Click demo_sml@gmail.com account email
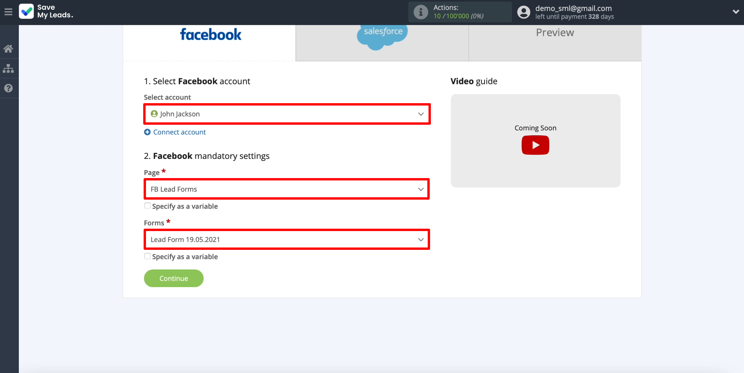The width and height of the screenshot is (744, 373). tap(573, 8)
